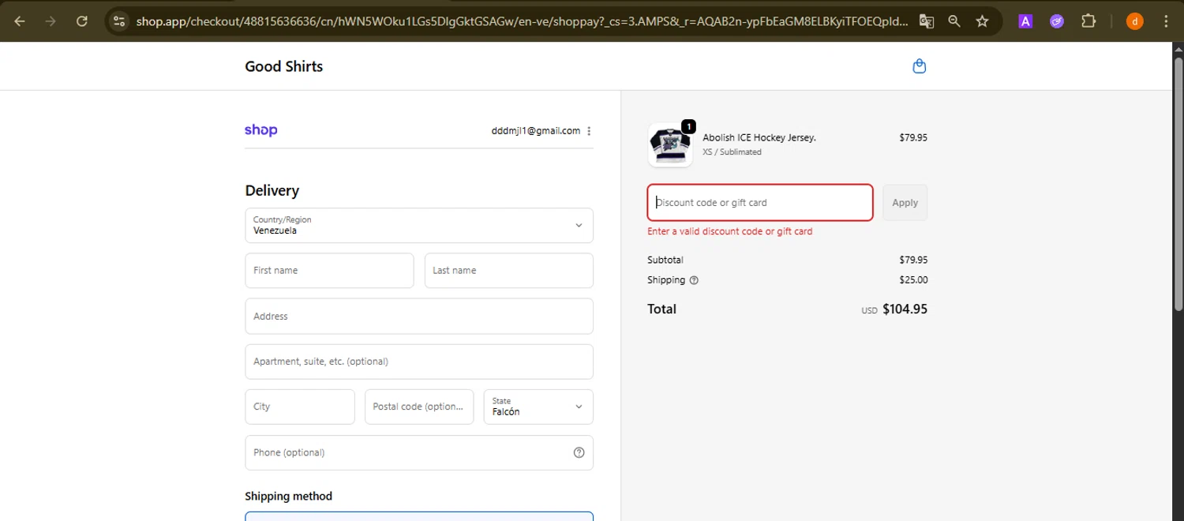The image size is (1184, 521).
Task: Click the Subtotal label
Action: 665,260
